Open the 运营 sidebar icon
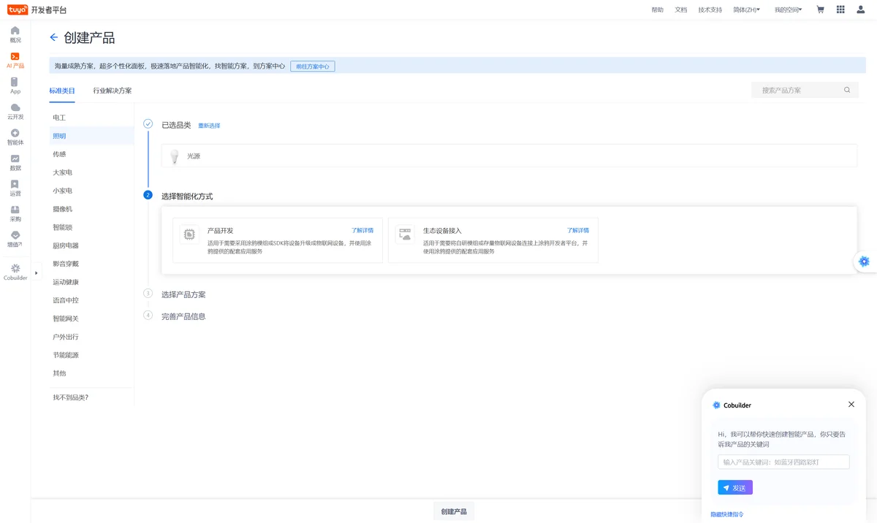877x523 pixels. click(15, 184)
